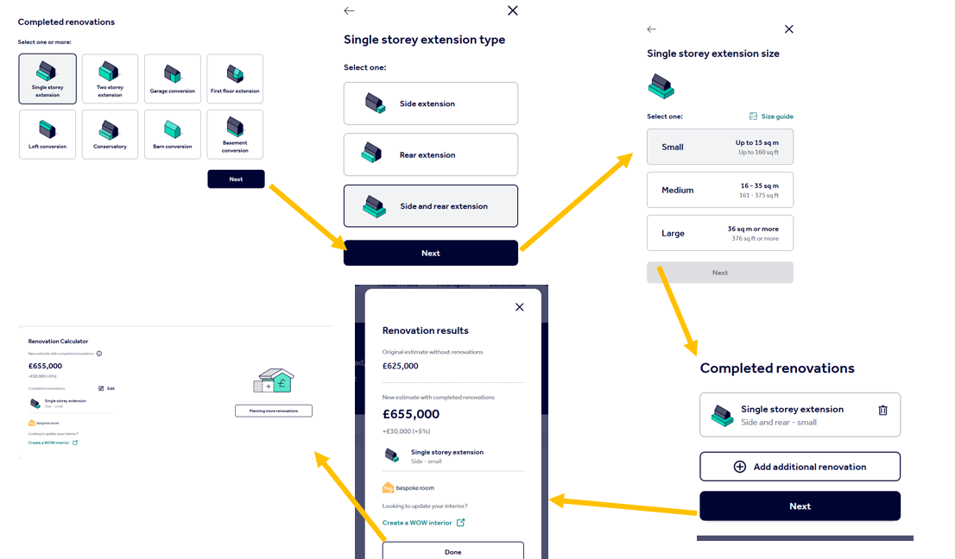Click the extension icon above Select one on size panel
Screen dimensions: 955x559
coord(661,85)
